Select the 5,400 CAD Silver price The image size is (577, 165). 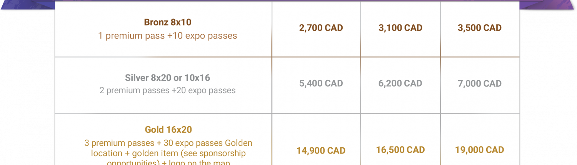pos(321,84)
